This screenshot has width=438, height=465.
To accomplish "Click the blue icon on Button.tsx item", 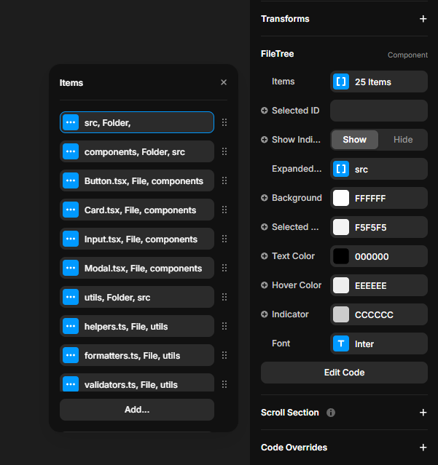I will (71, 181).
